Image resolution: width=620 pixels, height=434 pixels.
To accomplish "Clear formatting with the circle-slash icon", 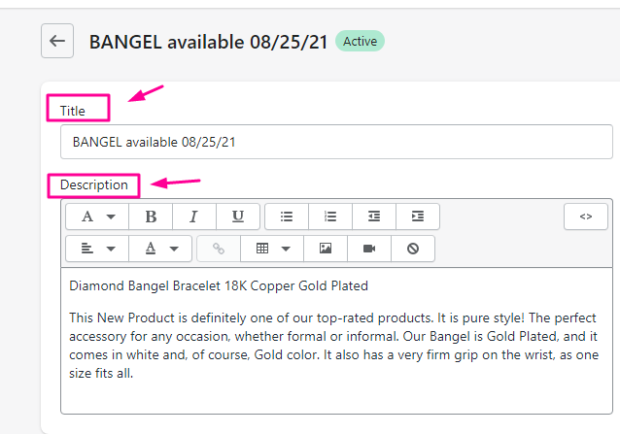I will coord(413,249).
